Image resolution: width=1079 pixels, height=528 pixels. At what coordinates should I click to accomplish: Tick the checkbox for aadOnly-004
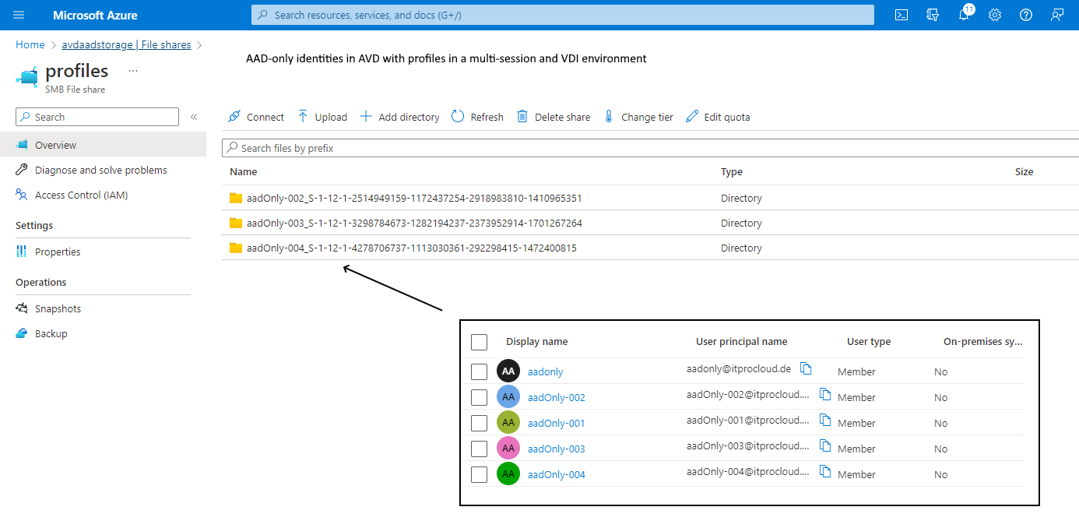click(x=480, y=474)
